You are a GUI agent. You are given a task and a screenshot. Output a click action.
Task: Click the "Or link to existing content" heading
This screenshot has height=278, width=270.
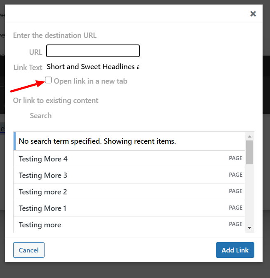point(56,100)
